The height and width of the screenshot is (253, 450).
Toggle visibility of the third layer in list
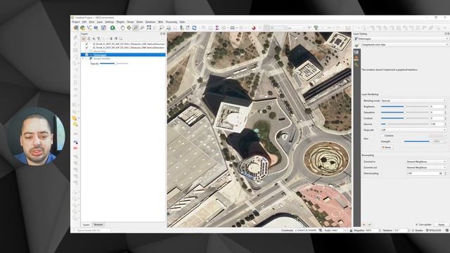[86, 51]
